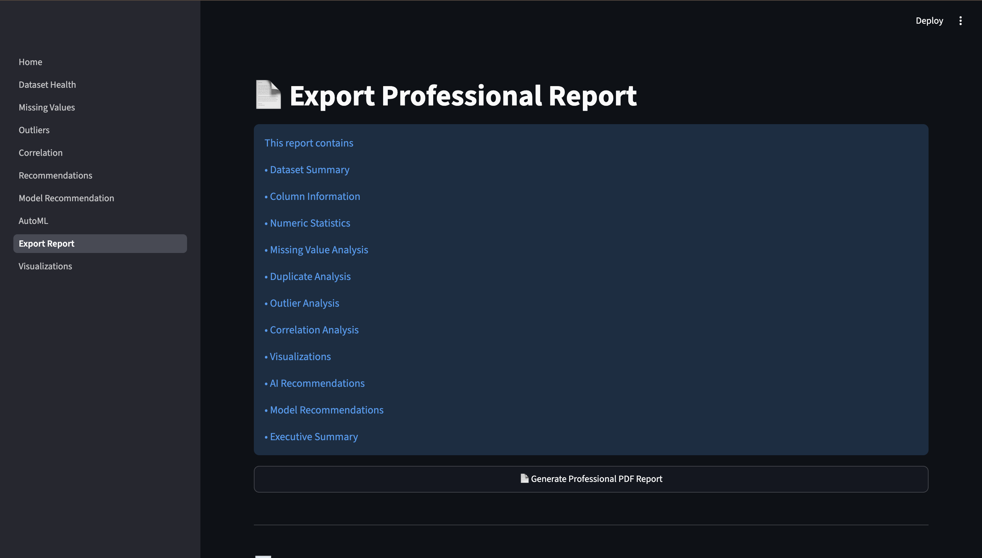Screen dimensions: 982x558
Task: Click the document icon beside the page title
Action: click(x=268, y=95)
